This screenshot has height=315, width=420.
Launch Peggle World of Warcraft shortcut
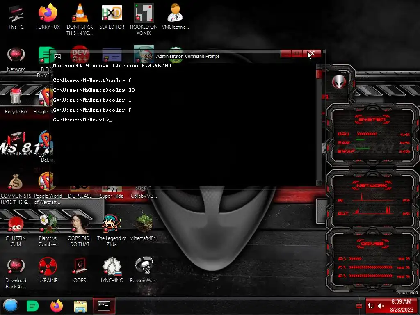[48, 189]
